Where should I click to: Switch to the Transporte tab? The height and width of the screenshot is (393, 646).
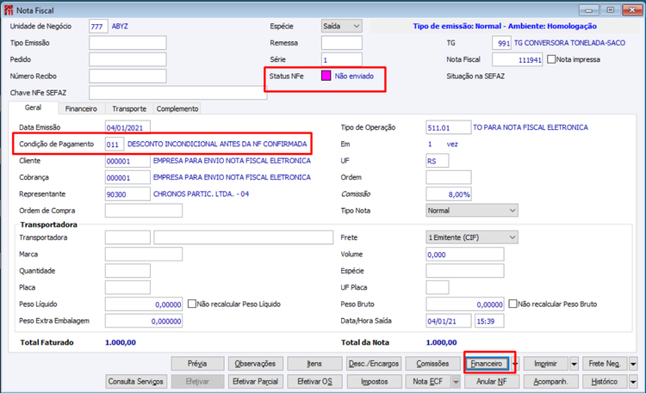click(129, 108)
